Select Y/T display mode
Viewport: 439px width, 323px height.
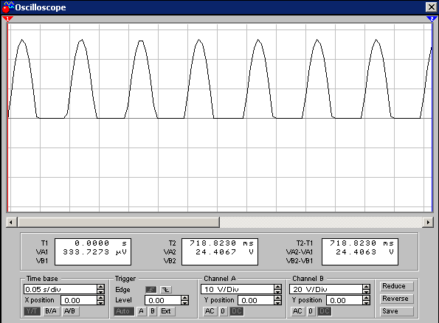pos(32,311)
